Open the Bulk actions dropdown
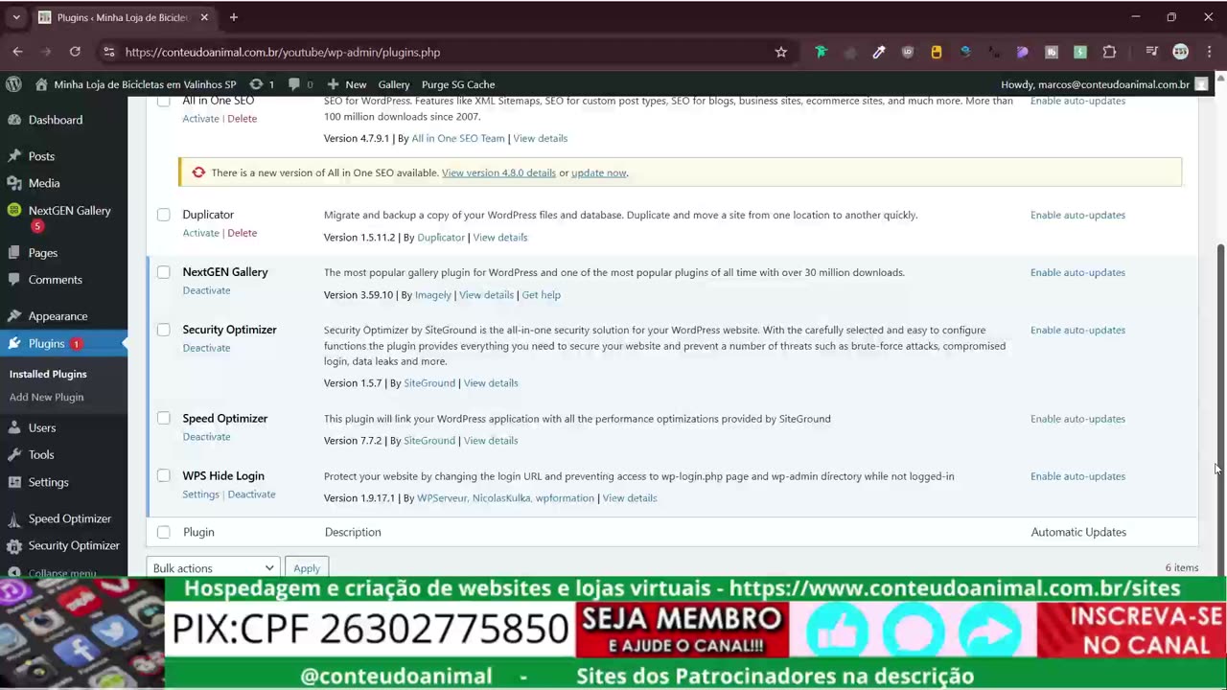Screen dimensions: 1227x690 point(213,568)
